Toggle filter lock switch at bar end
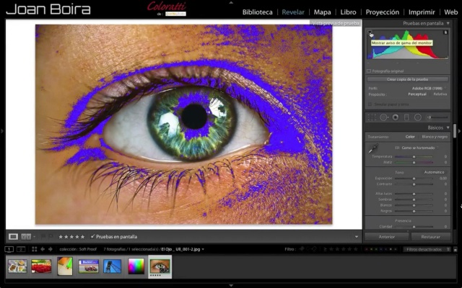The image size is (462, 288). tap(456, 250)
